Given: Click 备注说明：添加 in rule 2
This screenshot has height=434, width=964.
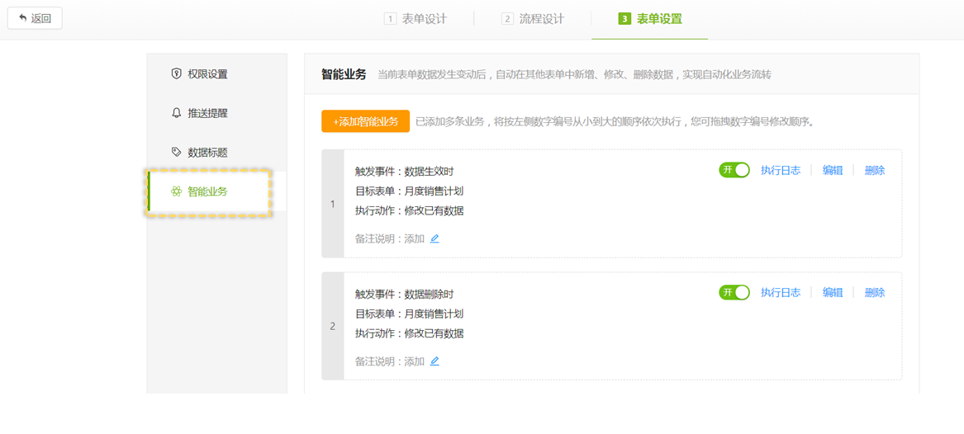Looking at the screenshot, I should tap(390, 361).
